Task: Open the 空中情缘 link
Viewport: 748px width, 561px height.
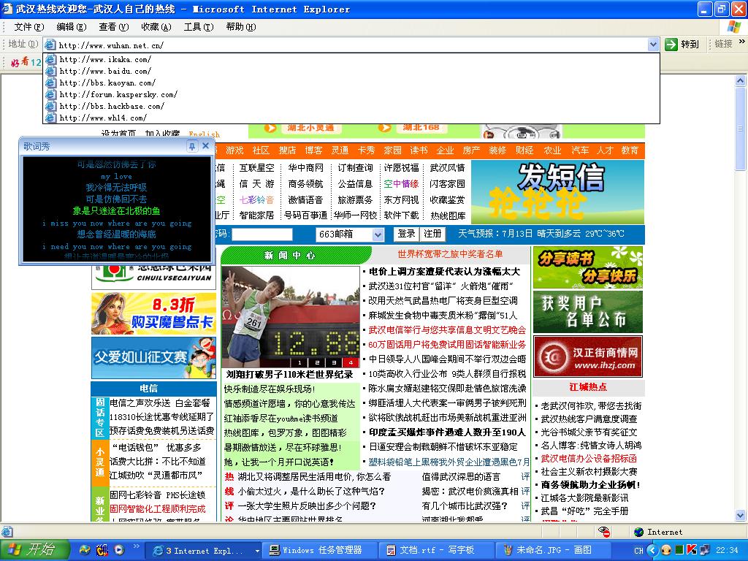Action: tap(401, 183)
